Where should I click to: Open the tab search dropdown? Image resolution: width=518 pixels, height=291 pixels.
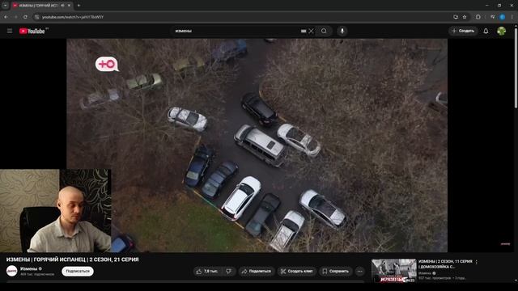click(x=6, y=6)
